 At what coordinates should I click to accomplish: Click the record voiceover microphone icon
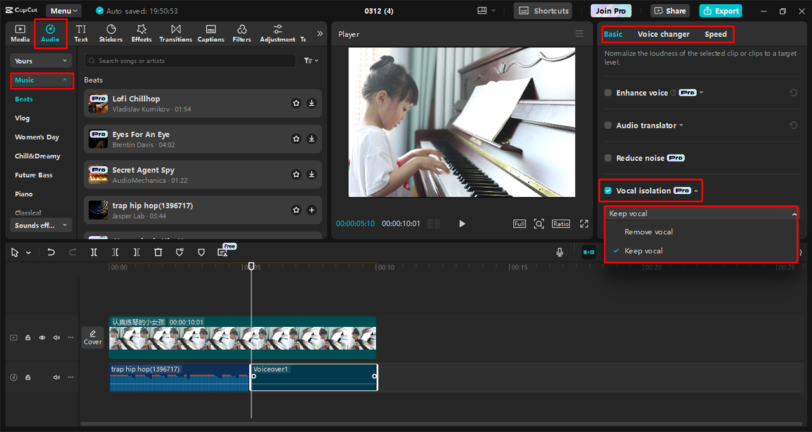coord(560,252)
